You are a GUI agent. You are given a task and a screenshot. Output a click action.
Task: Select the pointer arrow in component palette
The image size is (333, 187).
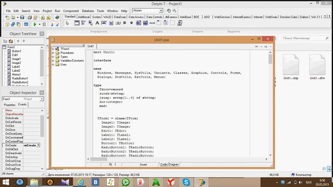(68, 23)
